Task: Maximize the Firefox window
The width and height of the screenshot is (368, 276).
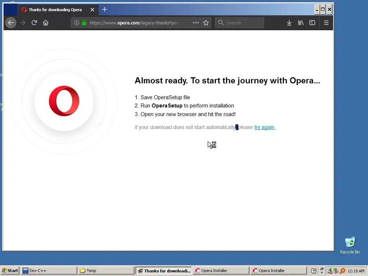Action: [323, 10]
